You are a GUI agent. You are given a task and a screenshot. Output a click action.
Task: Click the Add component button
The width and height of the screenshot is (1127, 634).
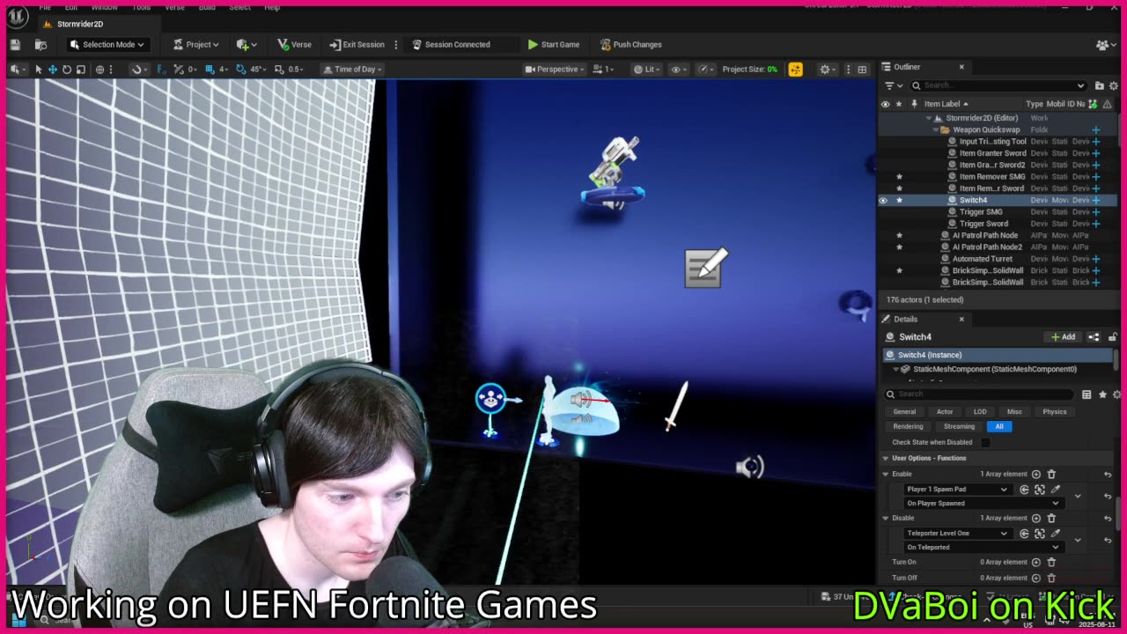coord(1063,336)
